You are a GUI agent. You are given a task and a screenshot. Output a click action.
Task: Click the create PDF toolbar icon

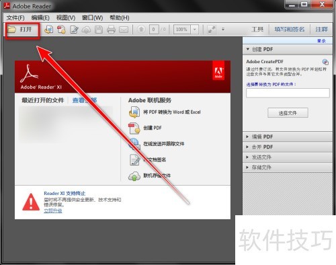click(x=61, y=30)
